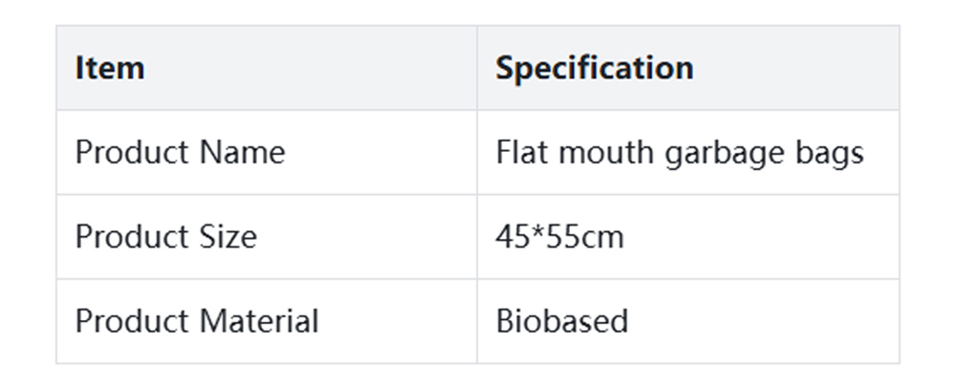Click the 'Item' column header
Viewport: 956px width, 390px height.
(110, 68)
